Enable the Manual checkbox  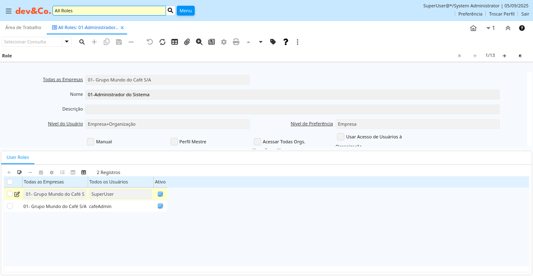(91, 142)
